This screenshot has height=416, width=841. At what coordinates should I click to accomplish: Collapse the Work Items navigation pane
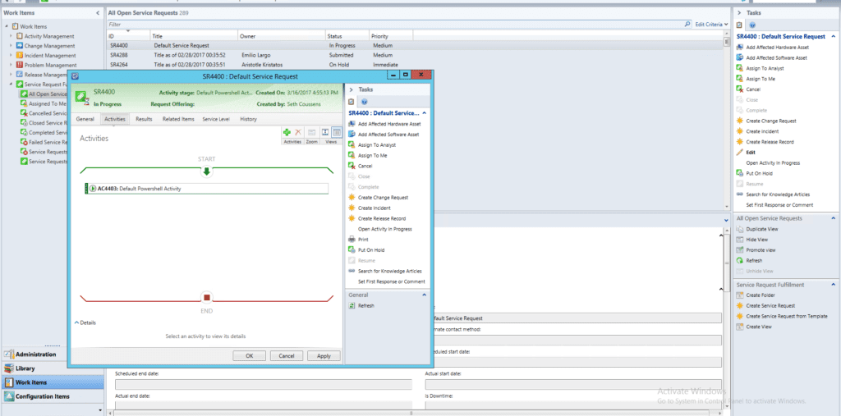98,13
